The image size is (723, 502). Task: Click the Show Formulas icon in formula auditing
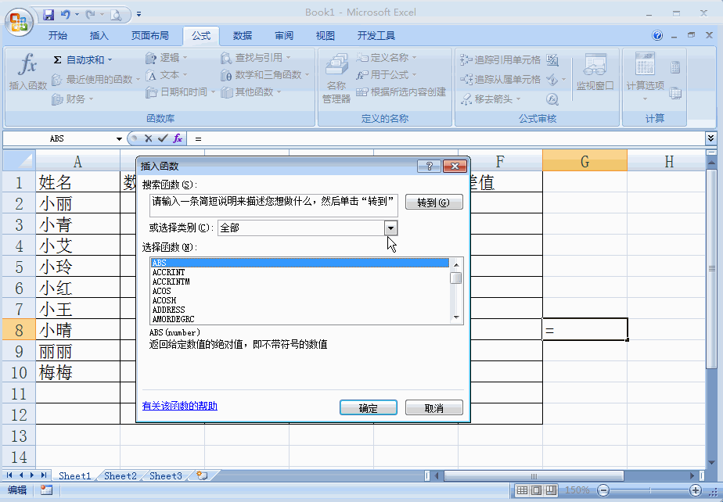pyautogui.click(x=552, y=59)
